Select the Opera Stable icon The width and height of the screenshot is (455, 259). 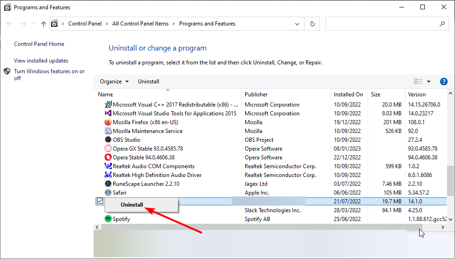tap(108, 158)
